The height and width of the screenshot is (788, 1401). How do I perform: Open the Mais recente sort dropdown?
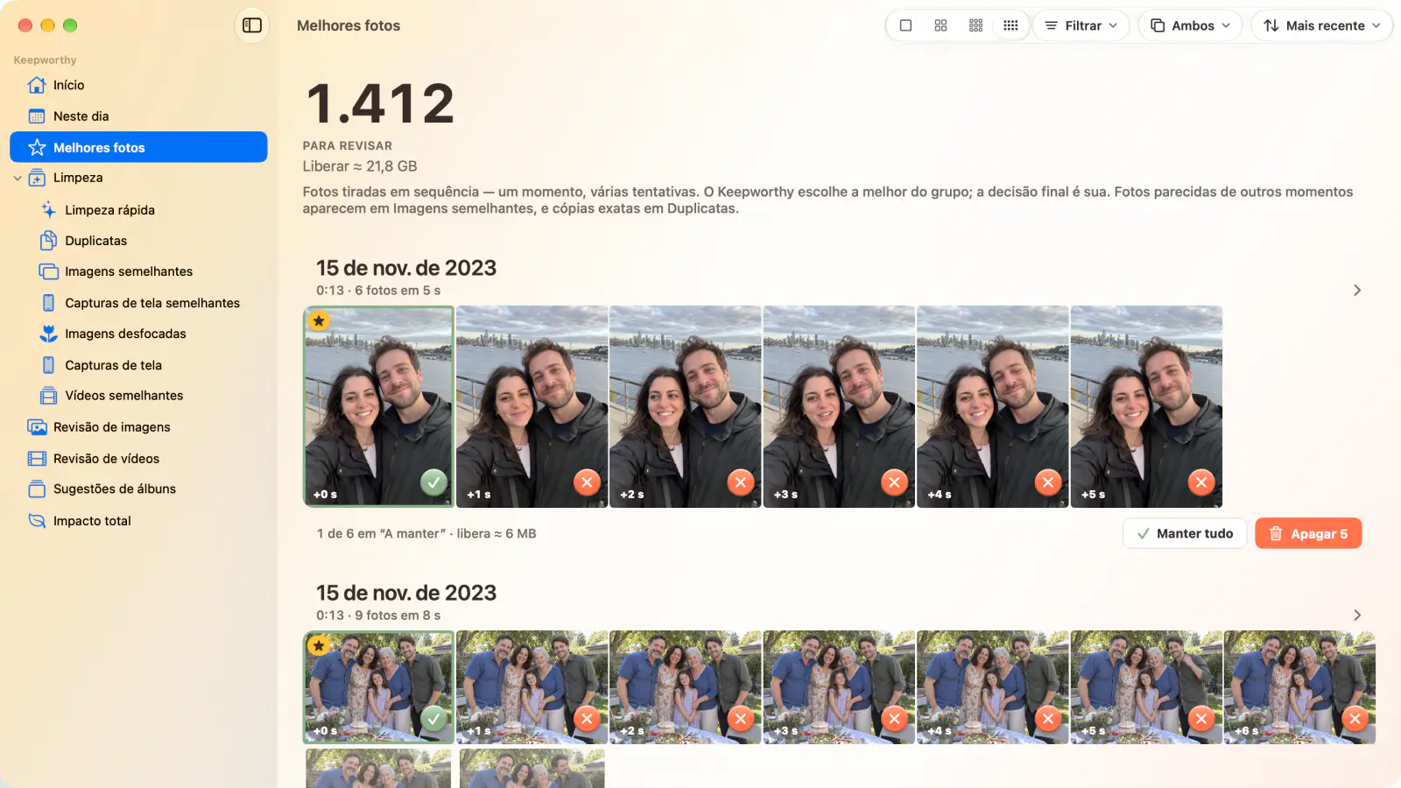[x=1322, y=25]
